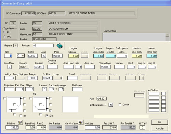This screenshot has width=171, height=134.
Task: Click the Hauteur coffre com blue field
Action: 152,56
